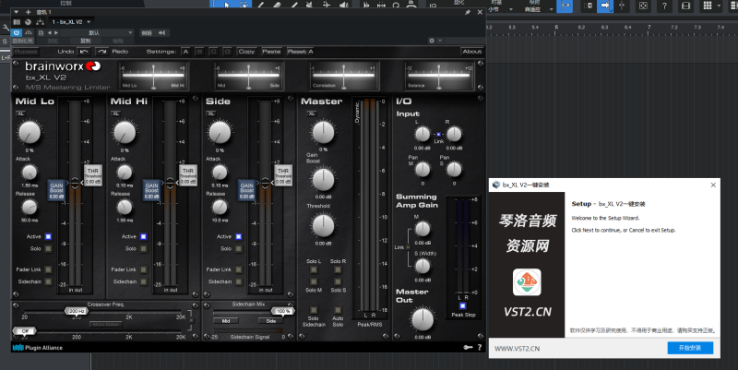Click the About button
Viewport: 738px width, 370px height.
tap(471, 52)
